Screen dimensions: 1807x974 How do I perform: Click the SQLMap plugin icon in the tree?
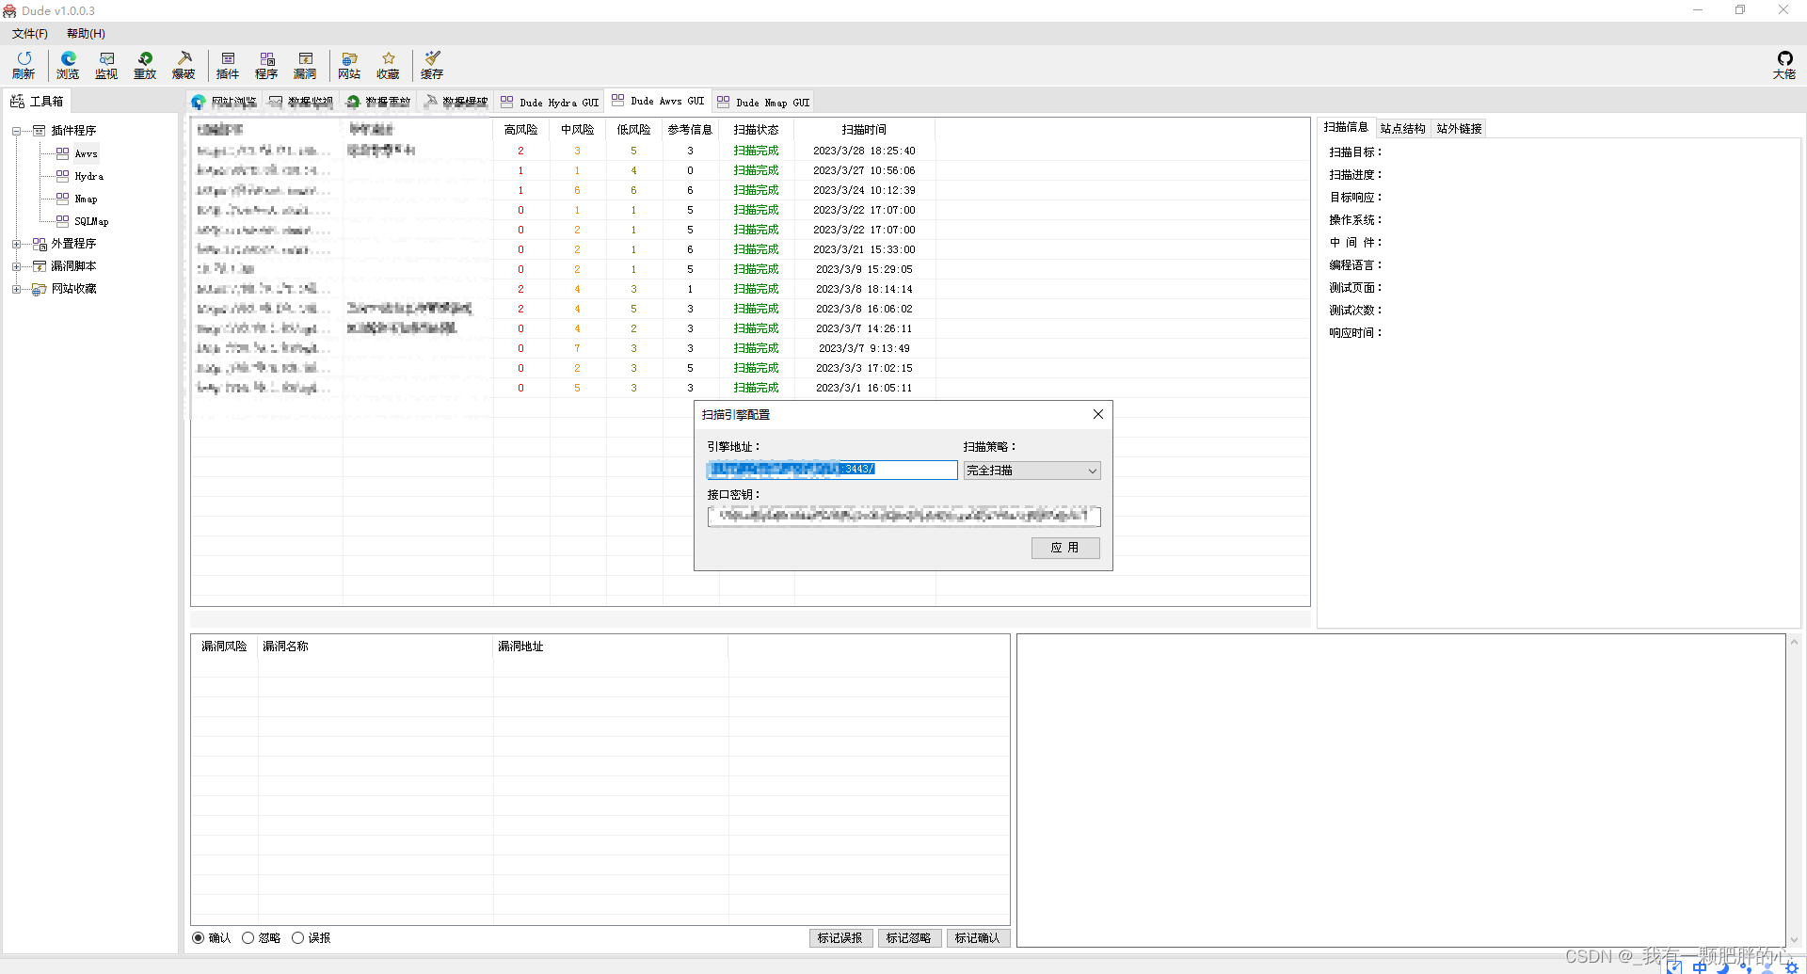62,221
